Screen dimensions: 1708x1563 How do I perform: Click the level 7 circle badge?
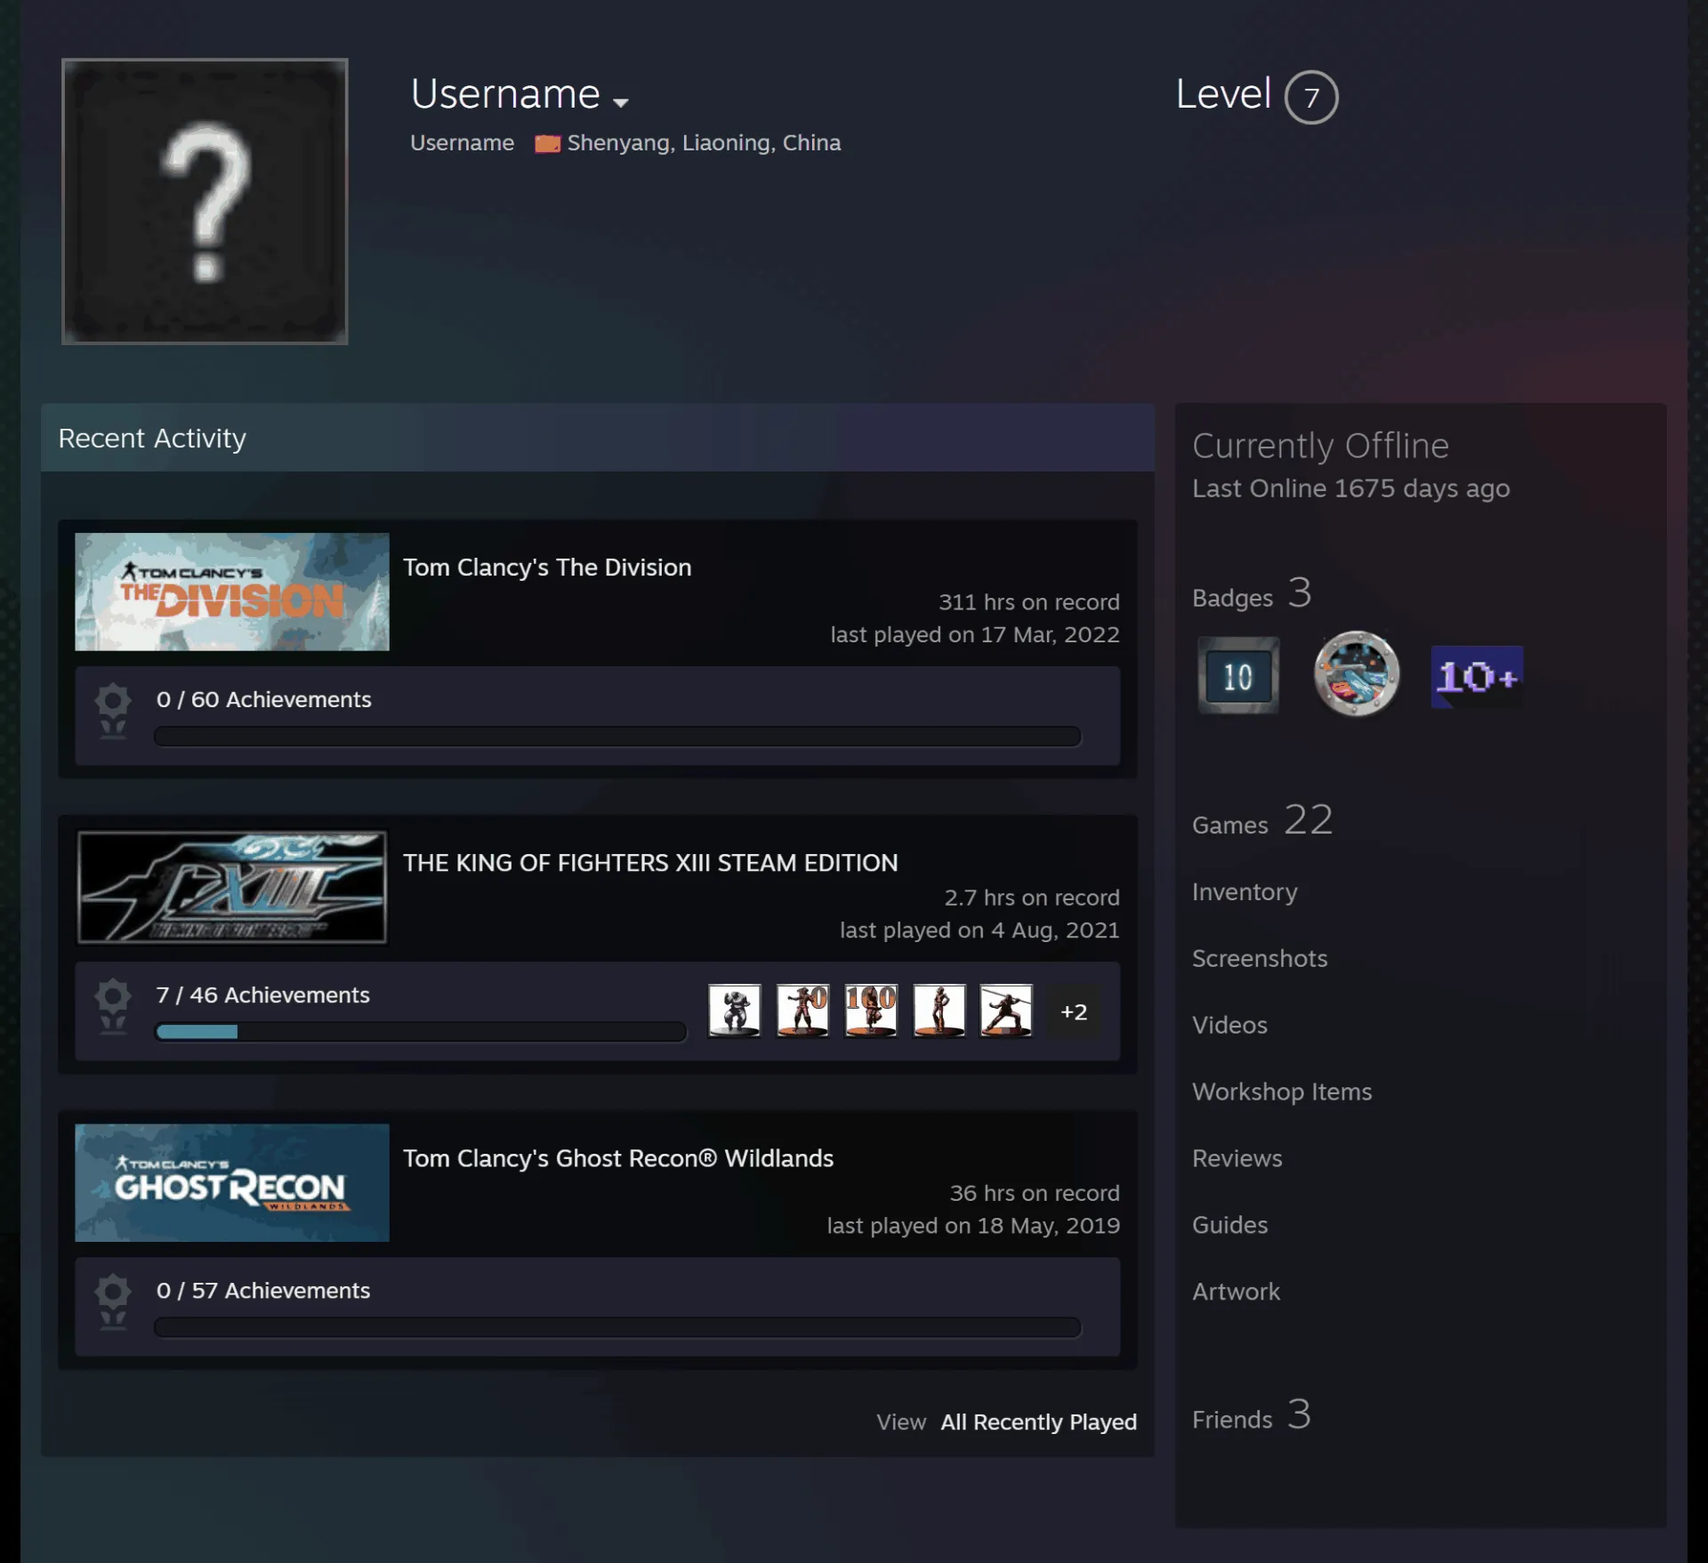1311,97
